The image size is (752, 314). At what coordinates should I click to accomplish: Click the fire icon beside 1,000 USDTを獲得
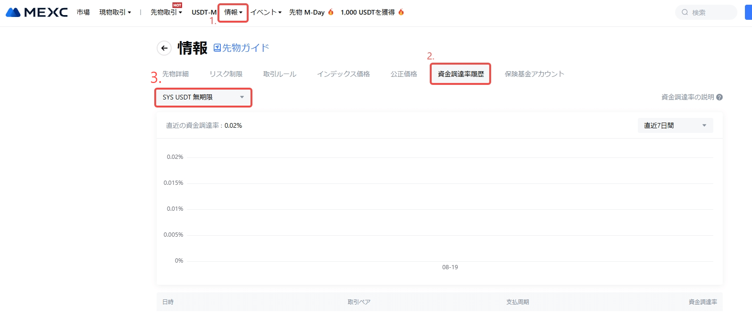coord(401,12)
